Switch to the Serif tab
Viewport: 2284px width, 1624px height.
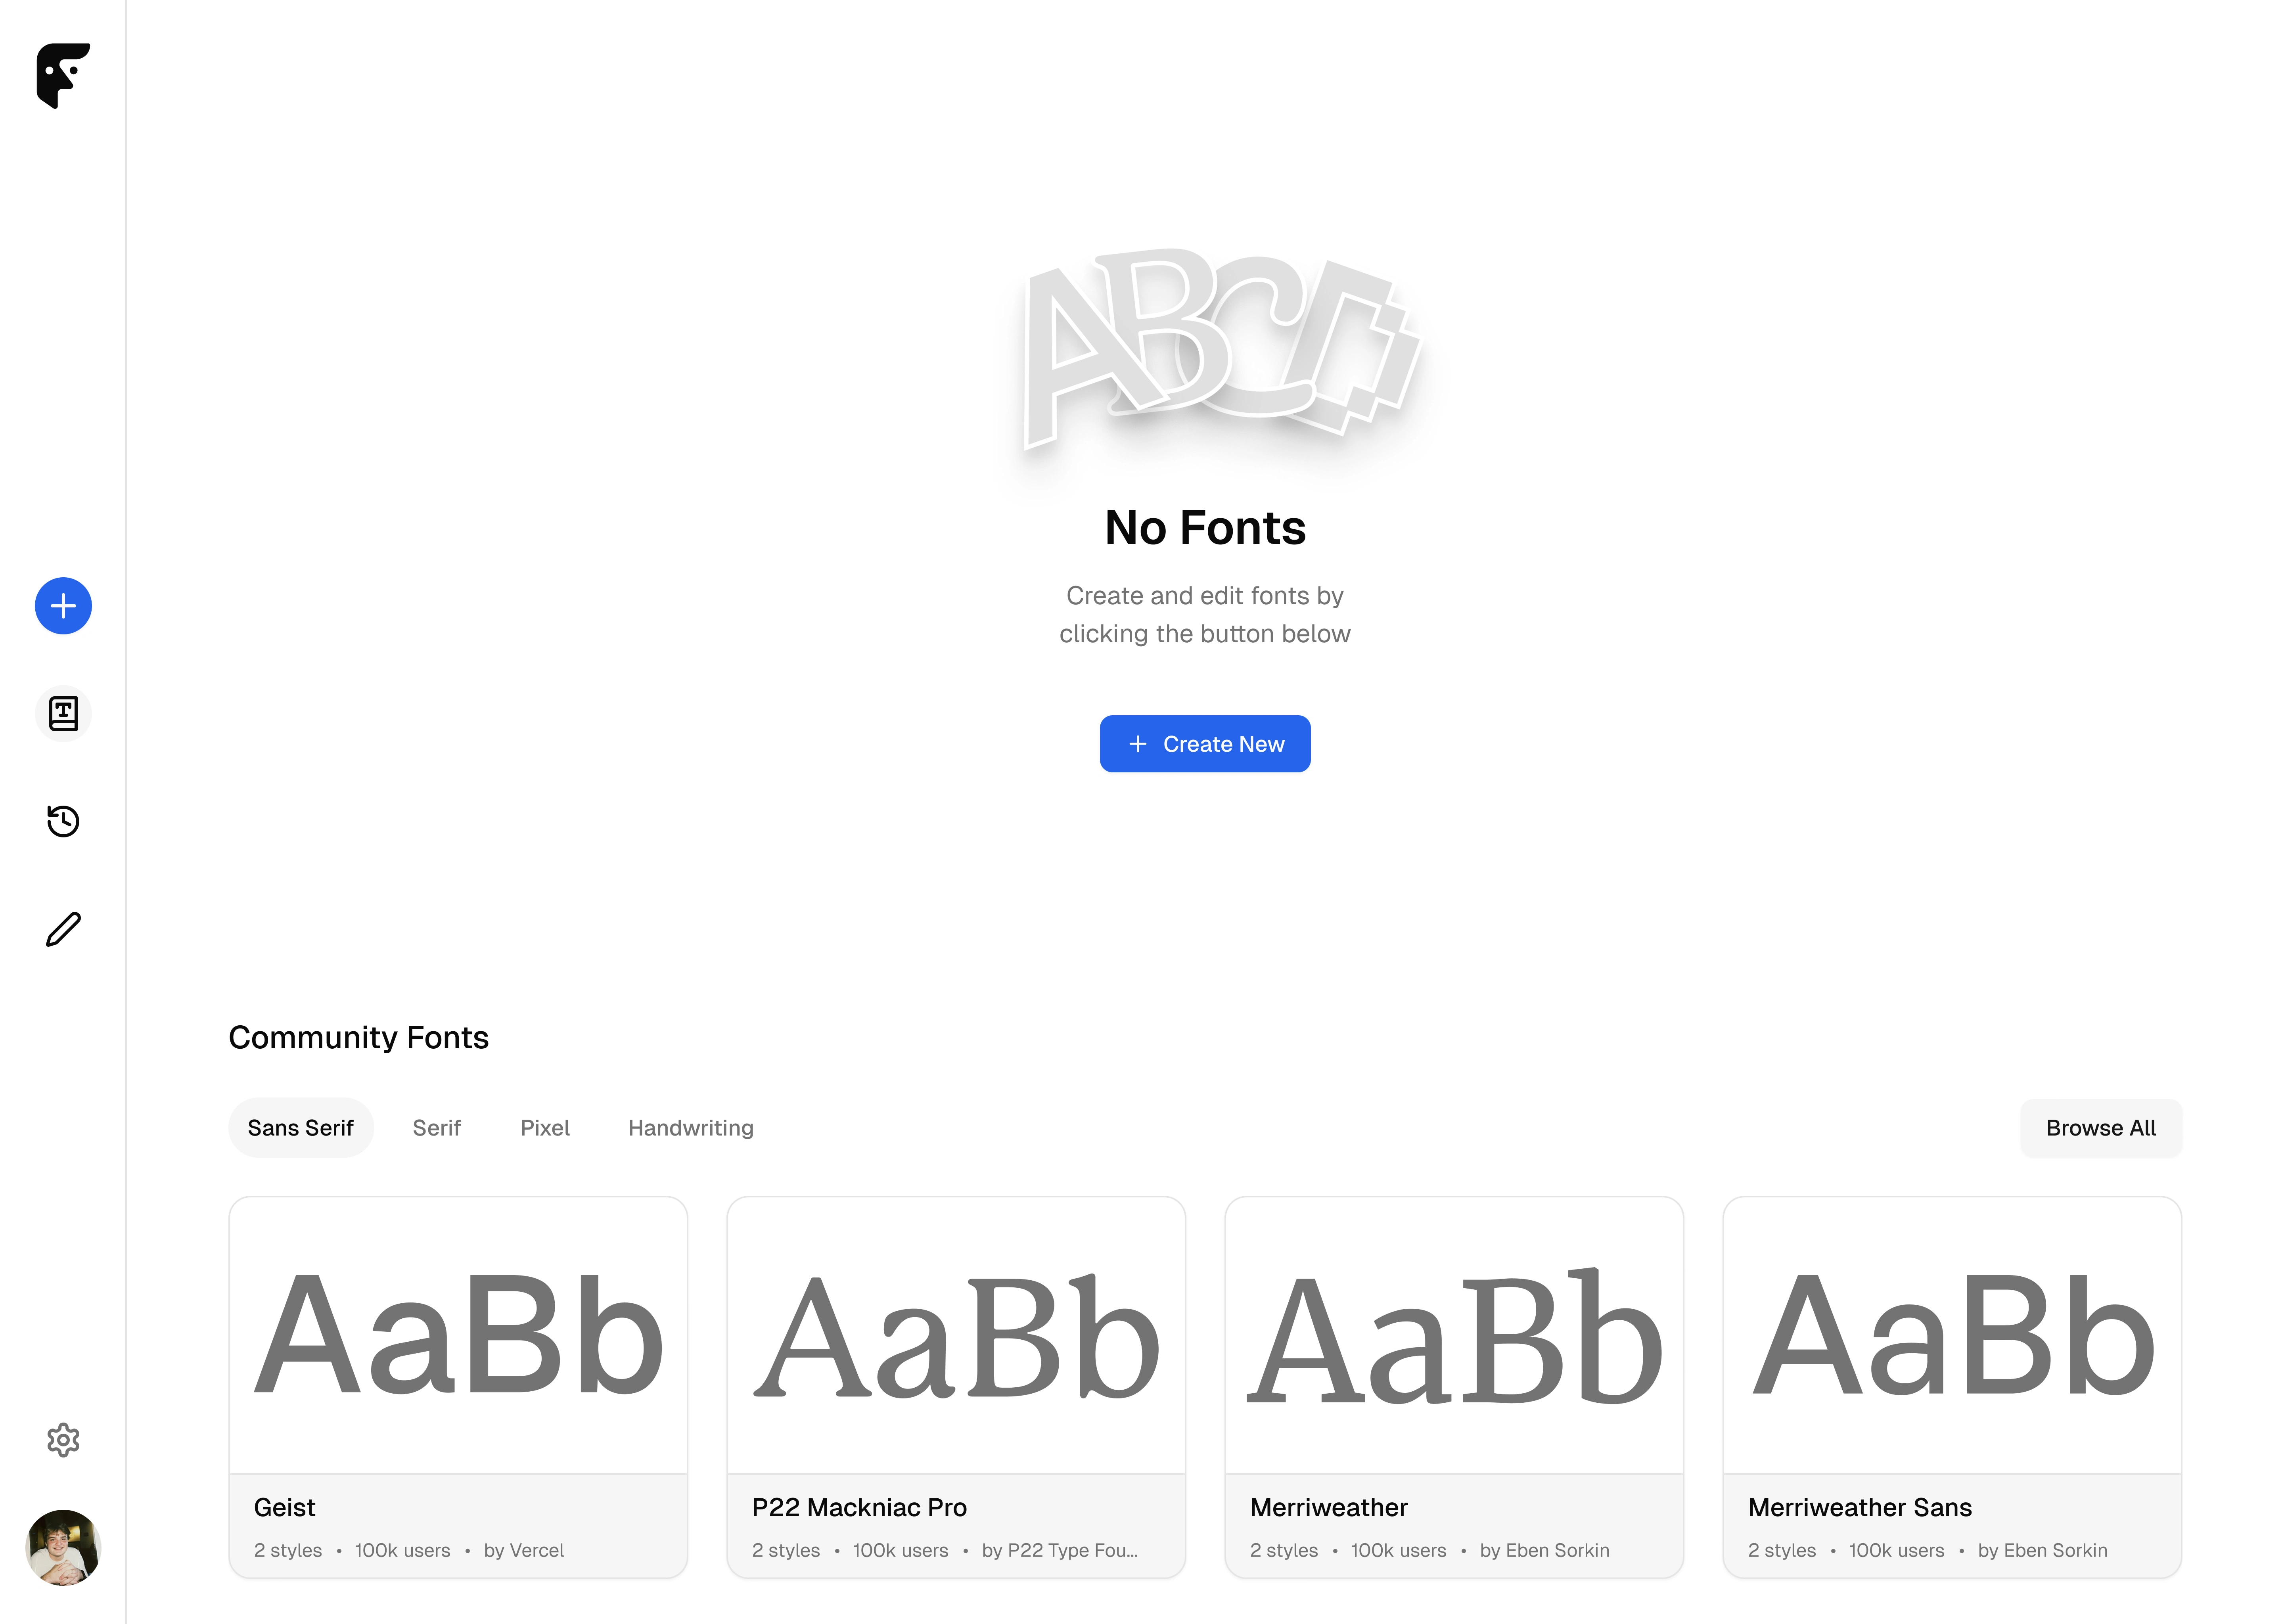tap(436, 1128)
